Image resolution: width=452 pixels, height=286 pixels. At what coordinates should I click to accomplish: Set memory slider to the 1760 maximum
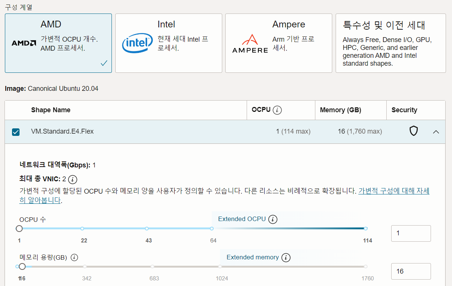(366, 266)
